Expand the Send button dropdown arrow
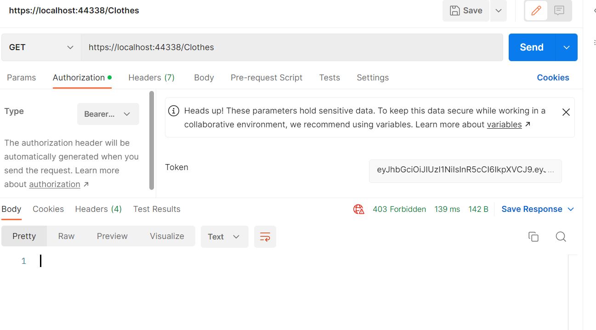The image size is (596, 330). pyautogui.click(x=567, y=47)
